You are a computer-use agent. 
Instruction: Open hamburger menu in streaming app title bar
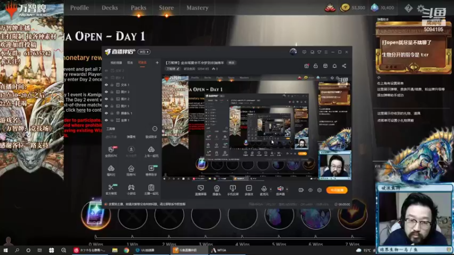pos(326,52)
